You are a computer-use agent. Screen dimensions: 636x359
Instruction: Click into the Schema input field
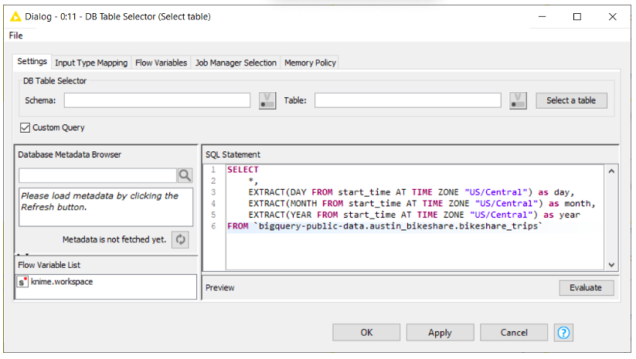pyautogui.click(x=157, y=100)
